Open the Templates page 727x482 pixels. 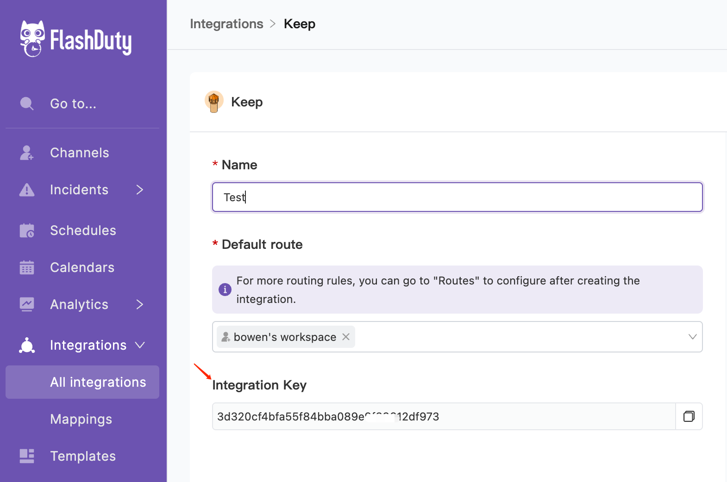[x=83, y=456]
